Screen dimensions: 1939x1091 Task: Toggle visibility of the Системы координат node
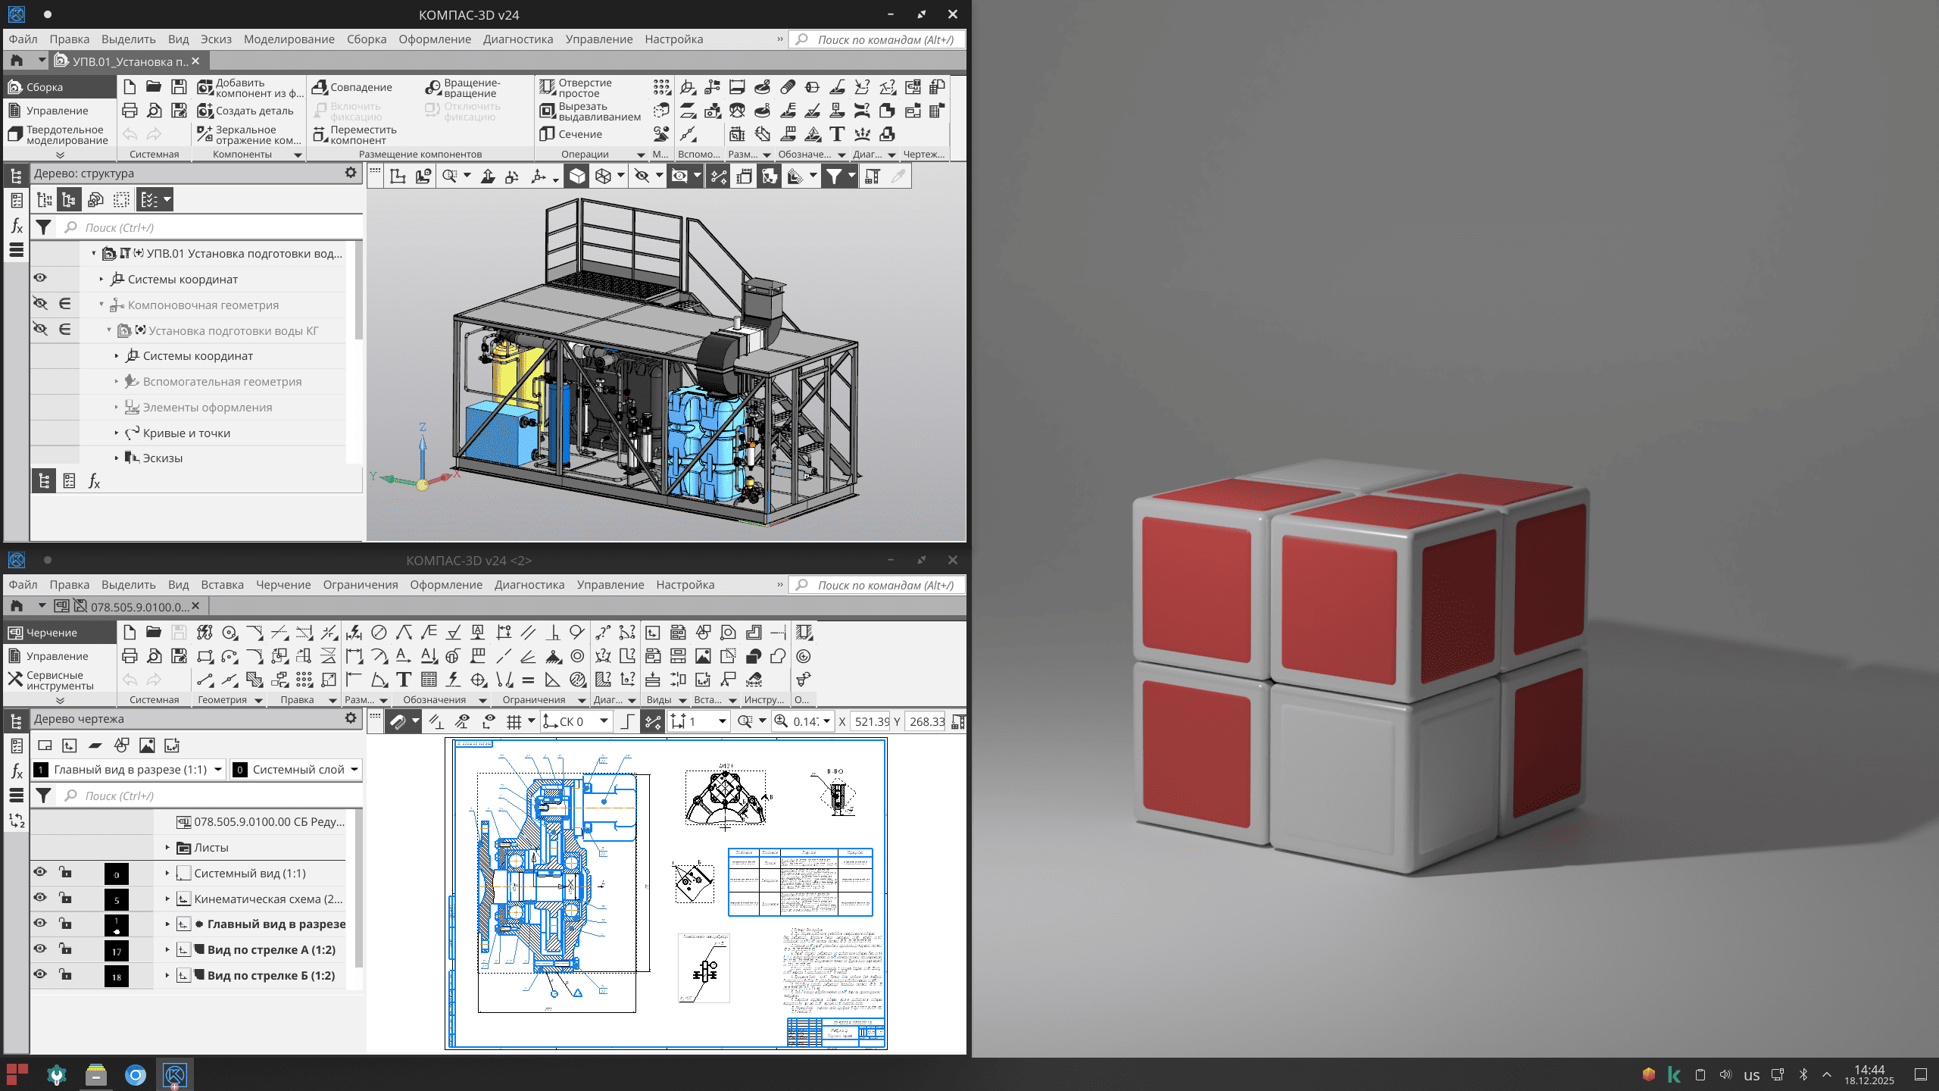coord(40,278)
